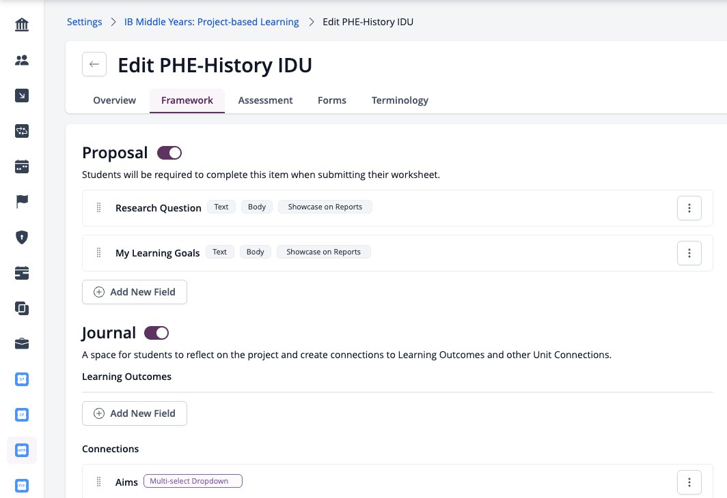Screen dimensions: 727x498
Task: Open options menu for My Learning Goals
Action: coord(689,253)
